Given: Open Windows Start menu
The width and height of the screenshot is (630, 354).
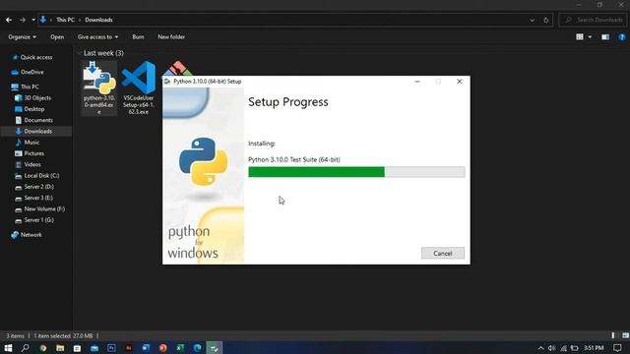Looking at the screenshot, I should coord(8,348).
